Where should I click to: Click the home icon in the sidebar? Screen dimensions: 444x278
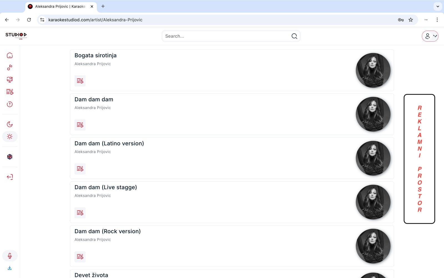point(10,55)
